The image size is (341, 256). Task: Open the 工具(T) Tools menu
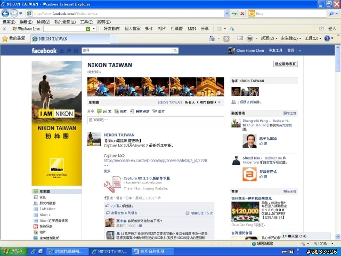[86, 22]
